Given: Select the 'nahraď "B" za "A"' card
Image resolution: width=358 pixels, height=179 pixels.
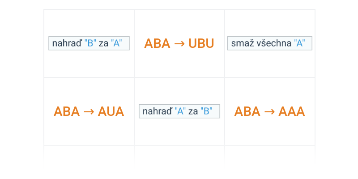Looking at the screenshot, I should [89, 43].
